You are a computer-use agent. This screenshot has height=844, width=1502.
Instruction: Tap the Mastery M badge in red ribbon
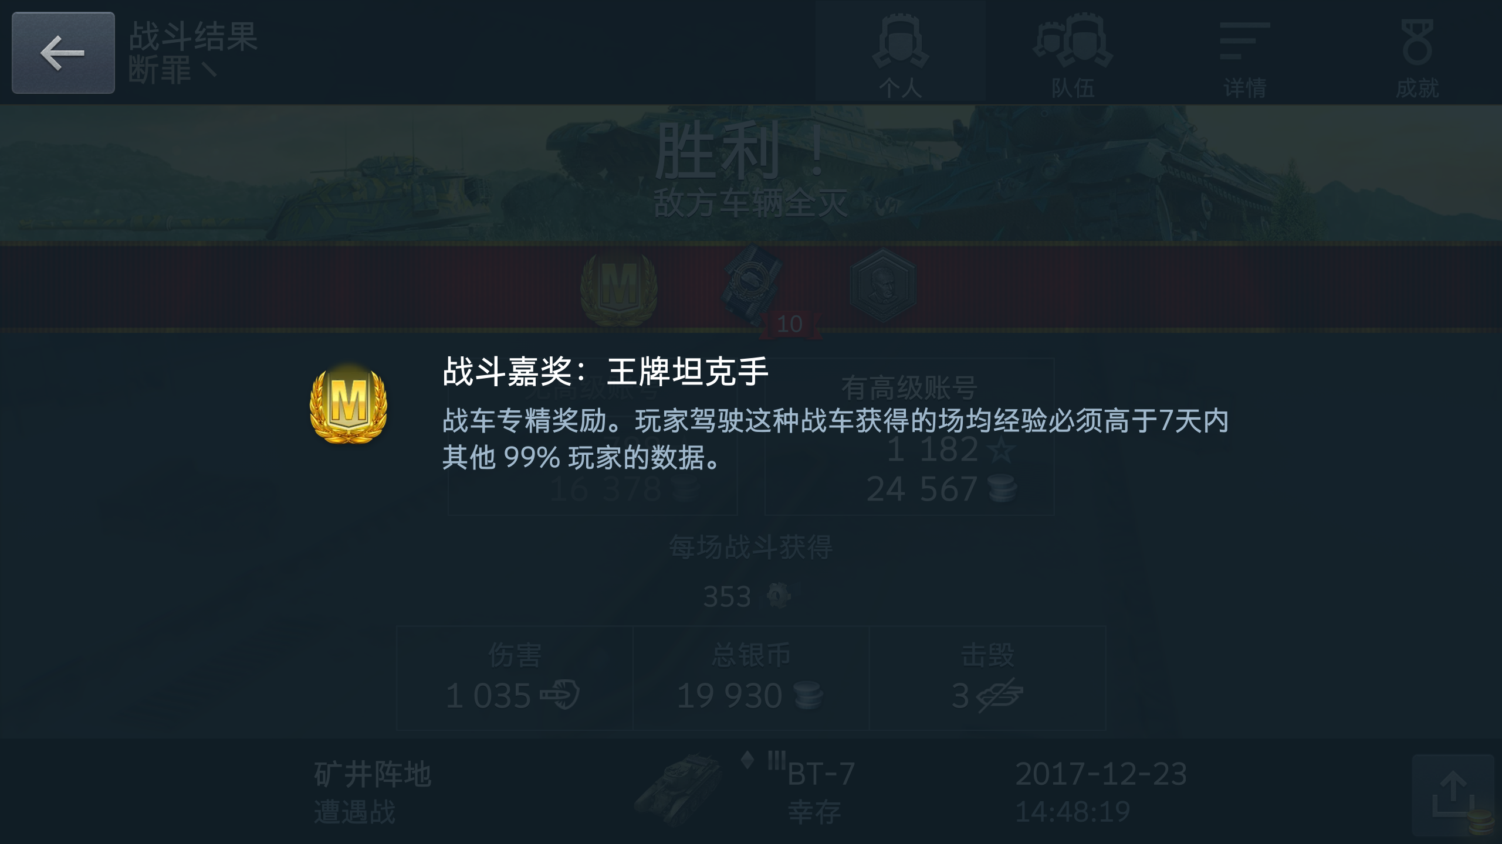pos(619,288)
